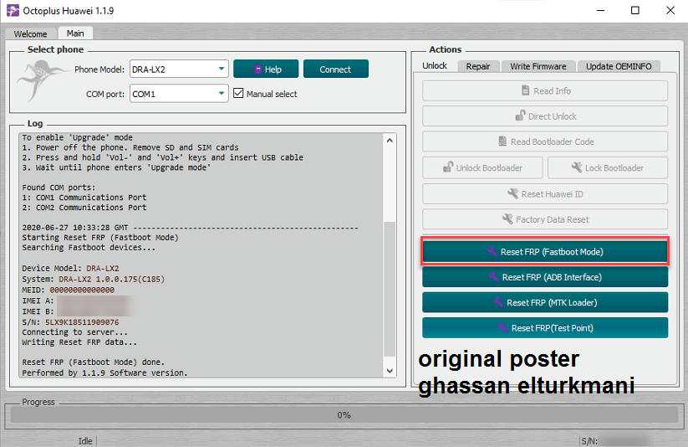
Task: Click the Connect button
Action: point(336,69)
